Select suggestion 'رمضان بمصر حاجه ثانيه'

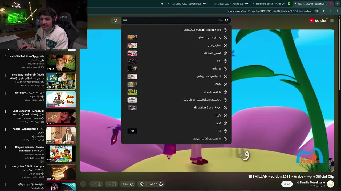pyautogui.click(x=209, y=38)
